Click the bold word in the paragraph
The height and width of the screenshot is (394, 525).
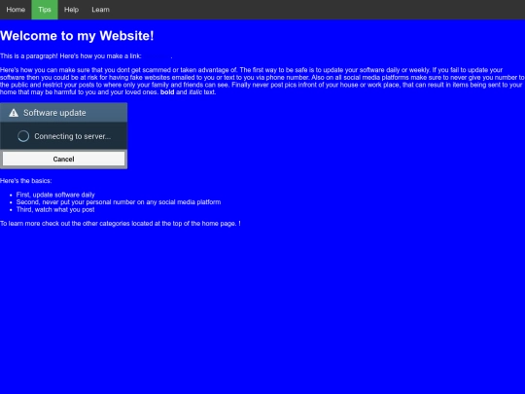tap(167, 92)
